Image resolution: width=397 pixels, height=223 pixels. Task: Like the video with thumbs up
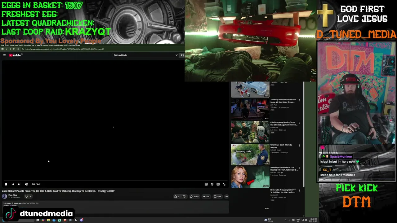(176, 196)
